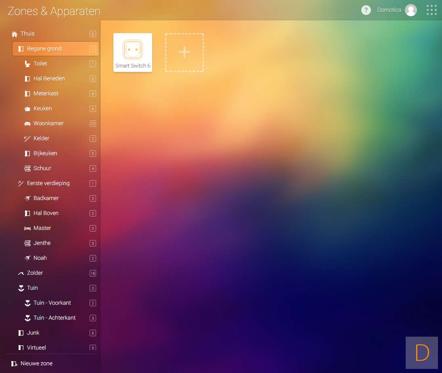Click the Toilet zone icon

coord(27,64)
